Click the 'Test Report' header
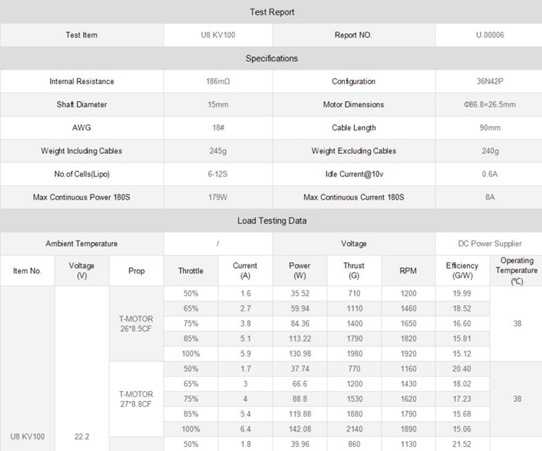 point(272,12)
